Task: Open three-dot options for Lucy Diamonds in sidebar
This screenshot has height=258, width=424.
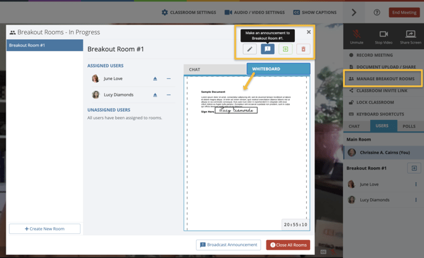Action: (416, 200)
